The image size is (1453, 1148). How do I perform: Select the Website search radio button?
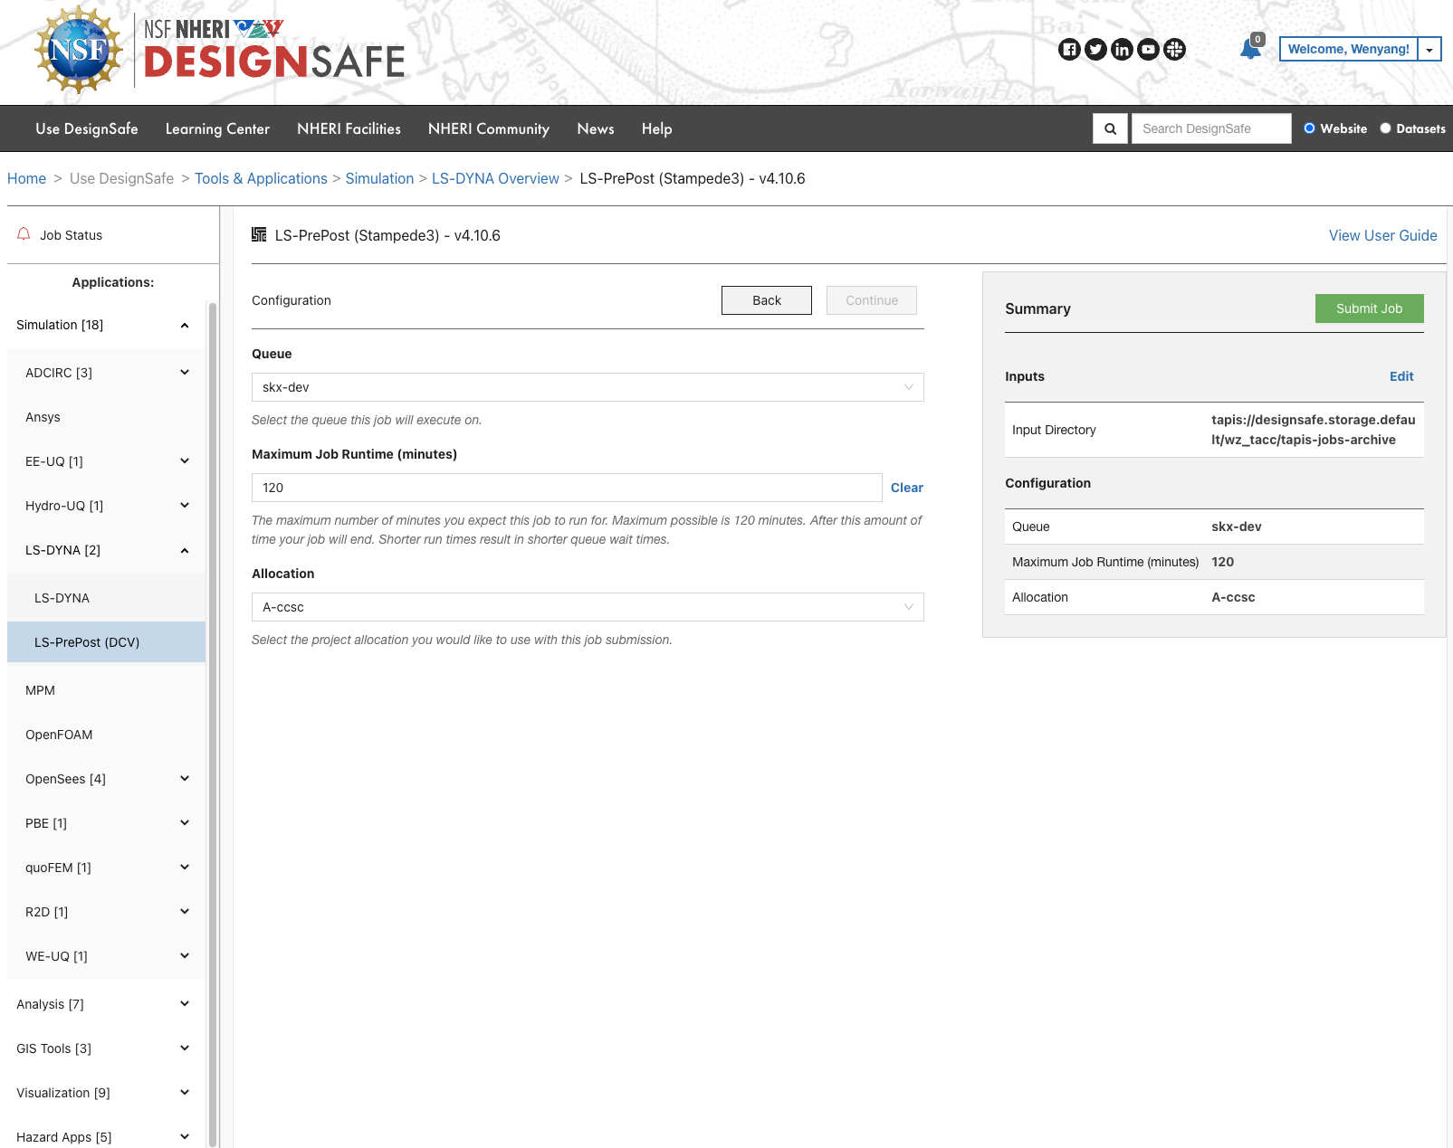[1309, 128]
